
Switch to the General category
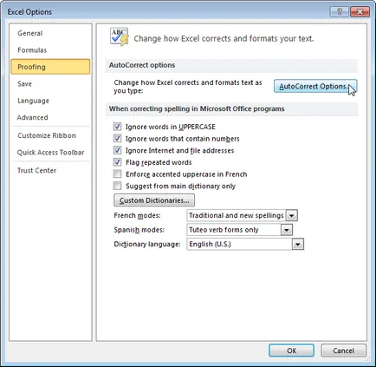coord(30,33)
